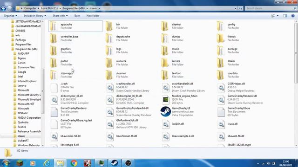Open Explorer help question mark icon

[293, 16]
